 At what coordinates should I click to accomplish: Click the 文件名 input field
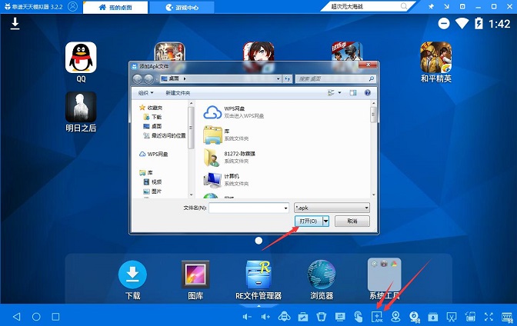point(246,208)
